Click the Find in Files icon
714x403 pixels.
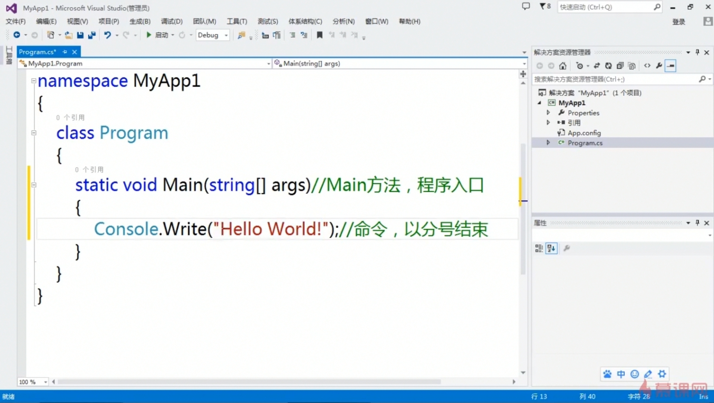(241, 35)
